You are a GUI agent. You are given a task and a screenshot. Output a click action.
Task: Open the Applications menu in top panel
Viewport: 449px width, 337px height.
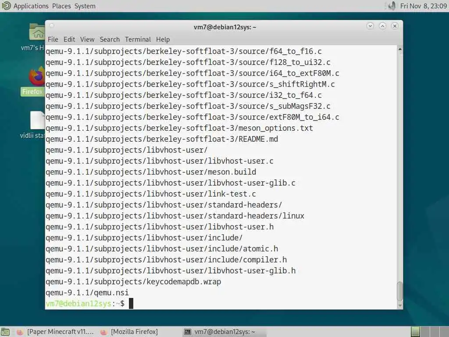click(31, 6)
